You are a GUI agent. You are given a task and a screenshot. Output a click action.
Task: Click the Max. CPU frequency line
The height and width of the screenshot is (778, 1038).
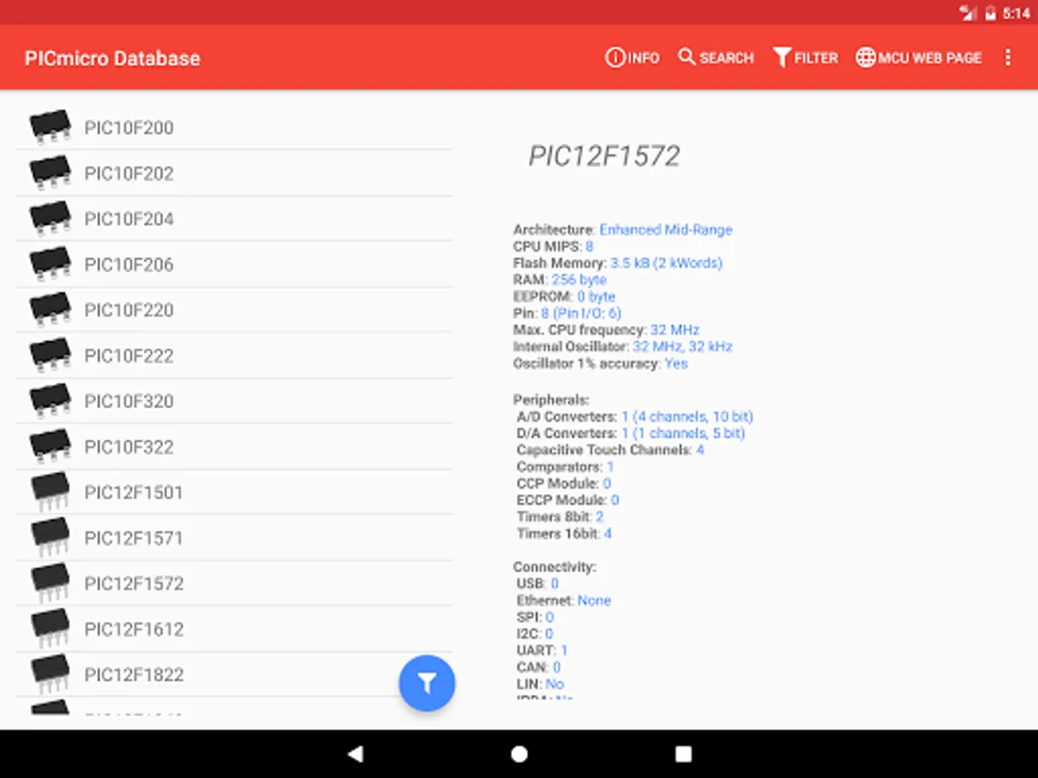point(606,330)
